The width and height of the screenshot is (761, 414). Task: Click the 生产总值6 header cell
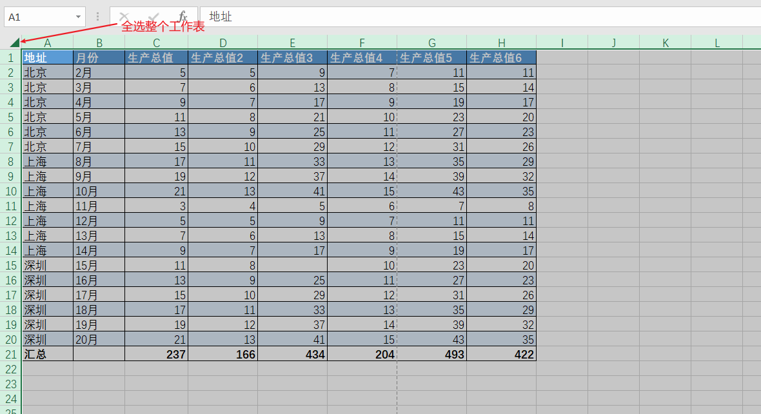(501, 58)
